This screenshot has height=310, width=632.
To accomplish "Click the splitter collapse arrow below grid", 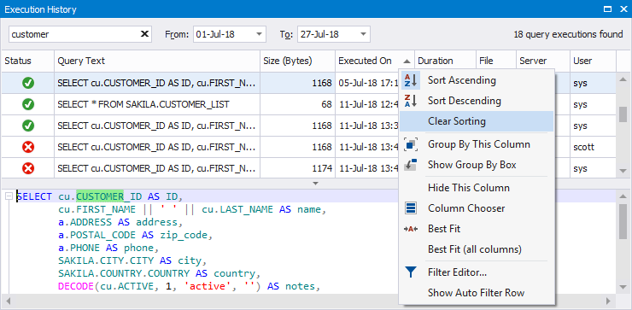I will [x=316, y=184].
